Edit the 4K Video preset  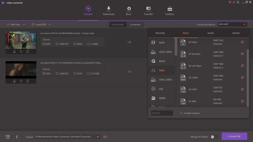[x=242, y=42]
